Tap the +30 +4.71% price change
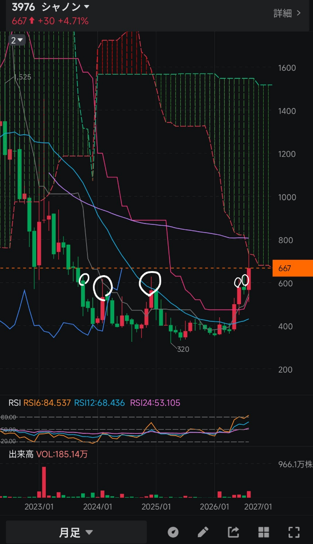Viewport: 313px width, 544px height. [63, 21]
